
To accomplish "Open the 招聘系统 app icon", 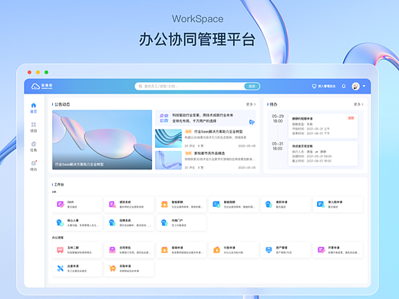I will pyautogui.click(x=112, y=222).
